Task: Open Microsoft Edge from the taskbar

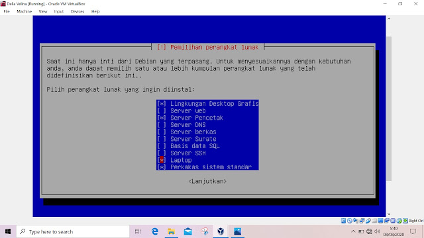Action: click(155, 231)
